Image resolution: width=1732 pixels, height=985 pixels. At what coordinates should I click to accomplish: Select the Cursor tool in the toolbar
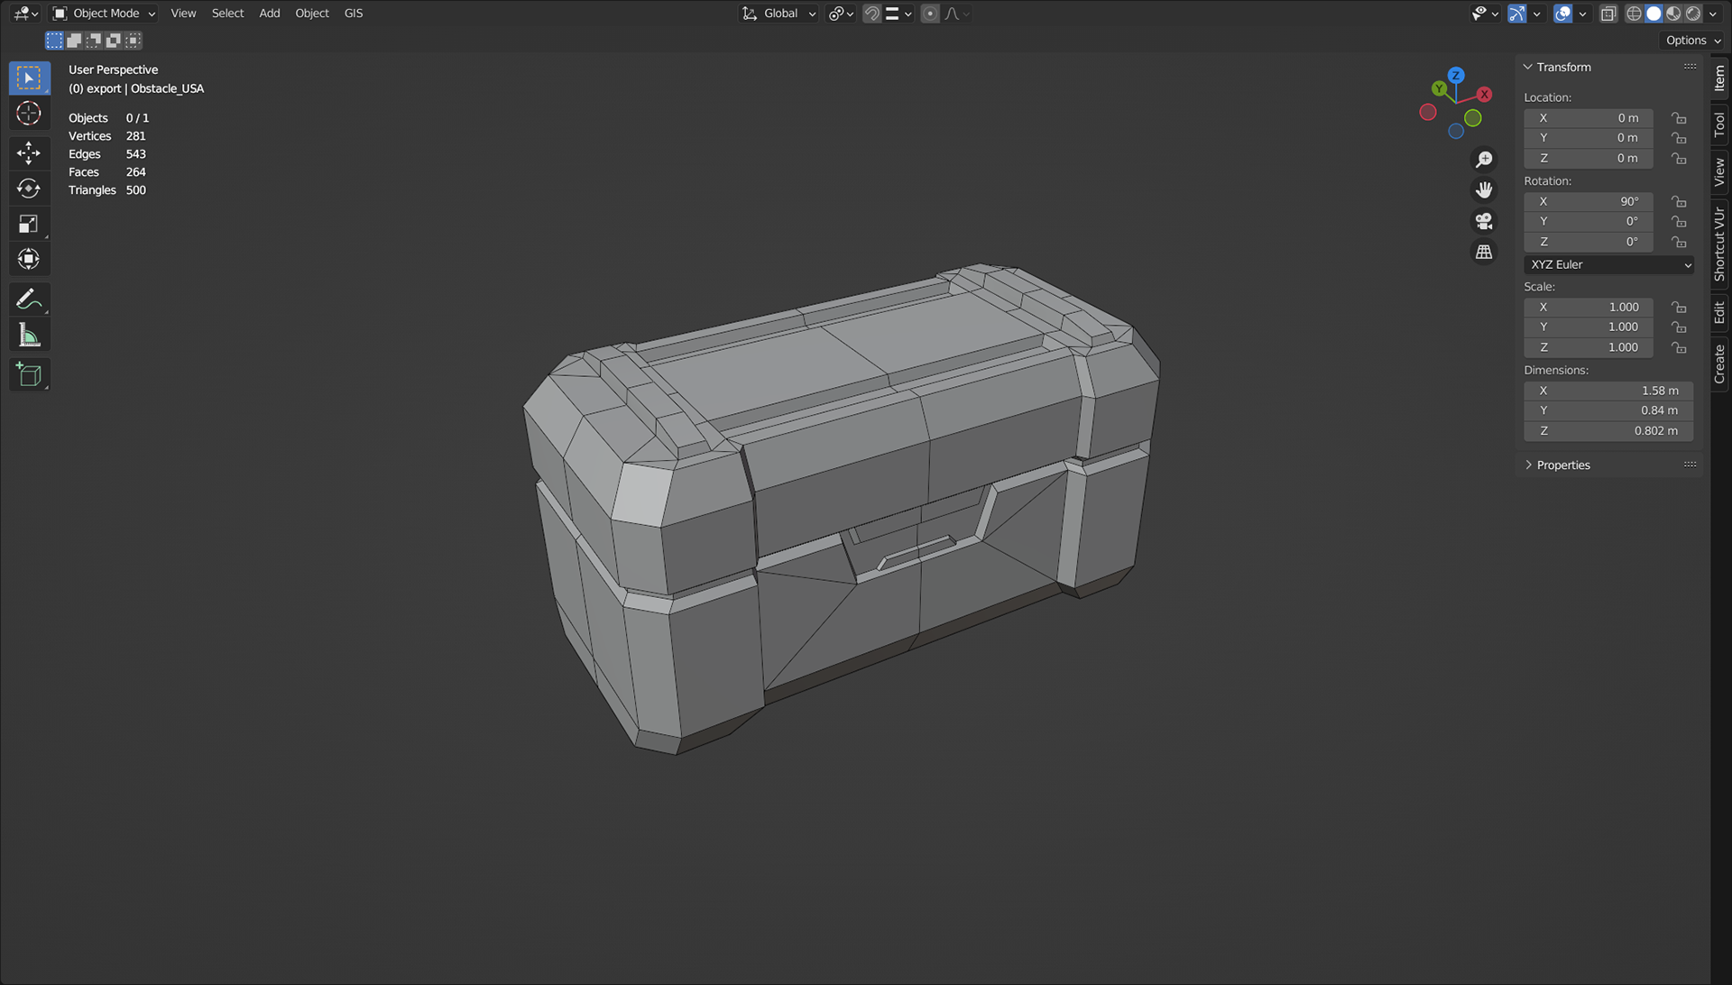29,114
